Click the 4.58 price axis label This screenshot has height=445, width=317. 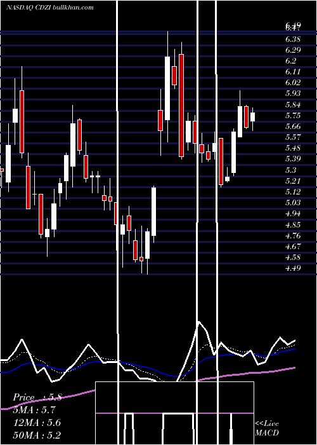tap(293, 257)
